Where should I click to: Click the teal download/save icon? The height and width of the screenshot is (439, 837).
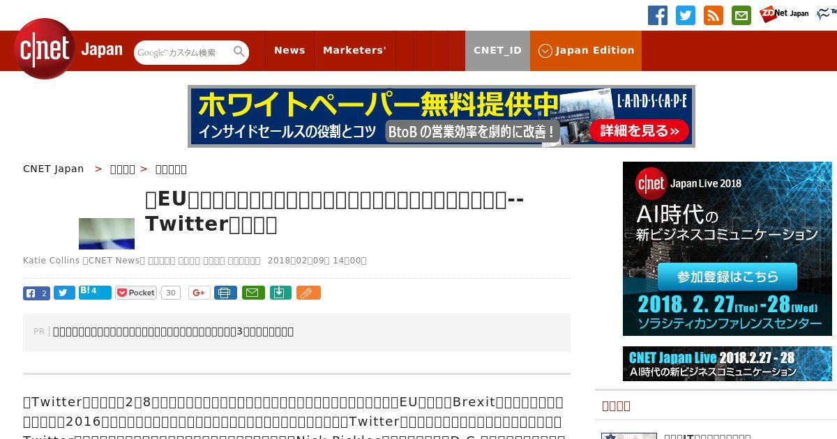[x=280, y=293]
